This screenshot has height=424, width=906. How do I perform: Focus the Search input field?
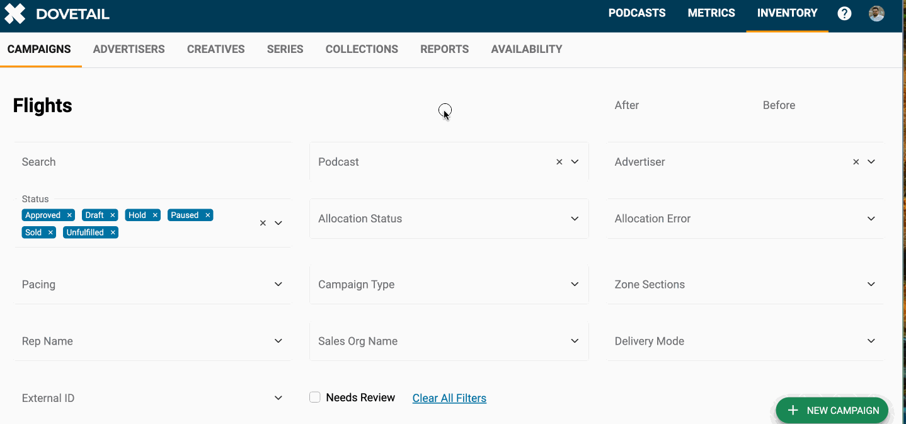click(x=152, y=162)
